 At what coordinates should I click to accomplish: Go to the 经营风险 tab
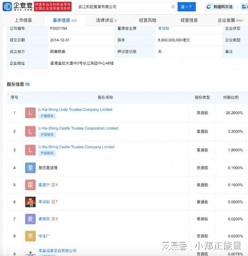pyautogui.click(x=148, y=20)
